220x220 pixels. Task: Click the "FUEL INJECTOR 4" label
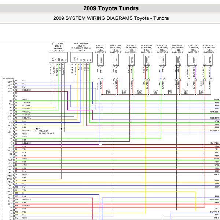click(147, 51)
